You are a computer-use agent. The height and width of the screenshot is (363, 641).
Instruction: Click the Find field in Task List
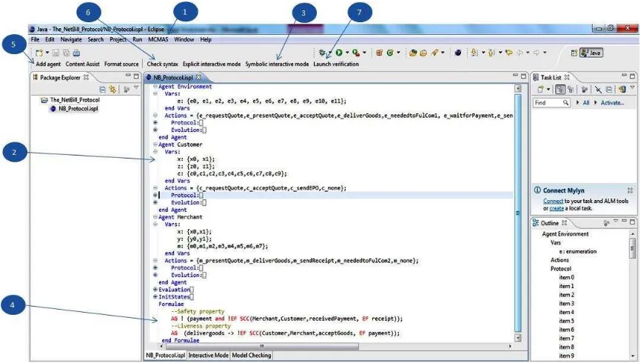pos(551,103)
